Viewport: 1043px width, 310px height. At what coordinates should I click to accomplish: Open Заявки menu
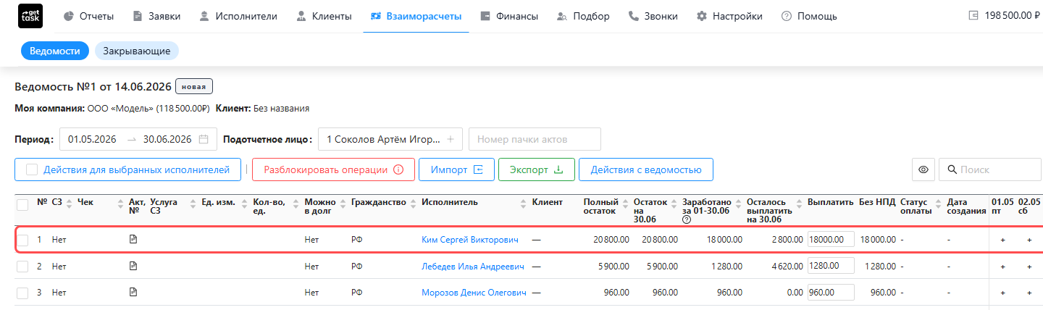pyautogui.click(x=156, y=16)
